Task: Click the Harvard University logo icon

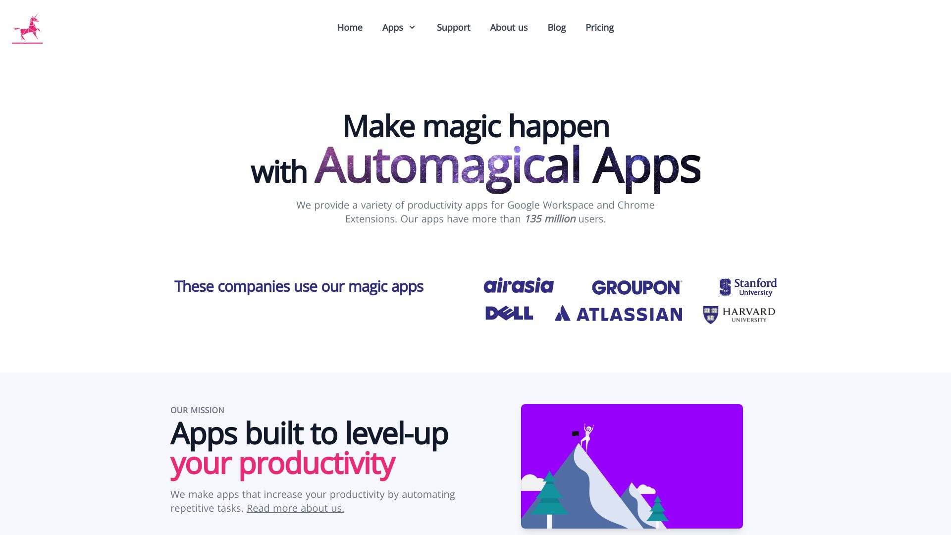Action: point(738,314)
